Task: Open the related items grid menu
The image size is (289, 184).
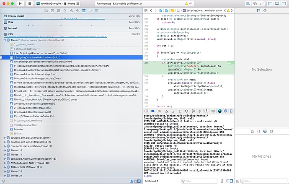Action: tap(146, 11)
